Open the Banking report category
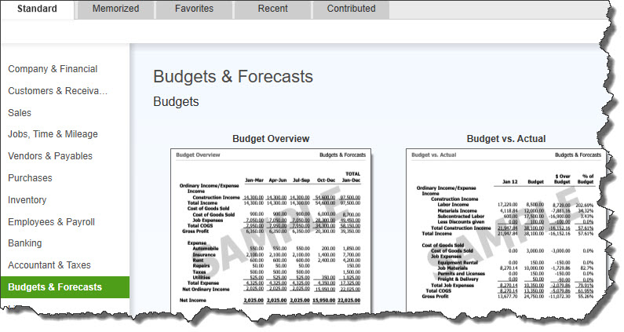This screenshot has height=332, width=624. 25,243
